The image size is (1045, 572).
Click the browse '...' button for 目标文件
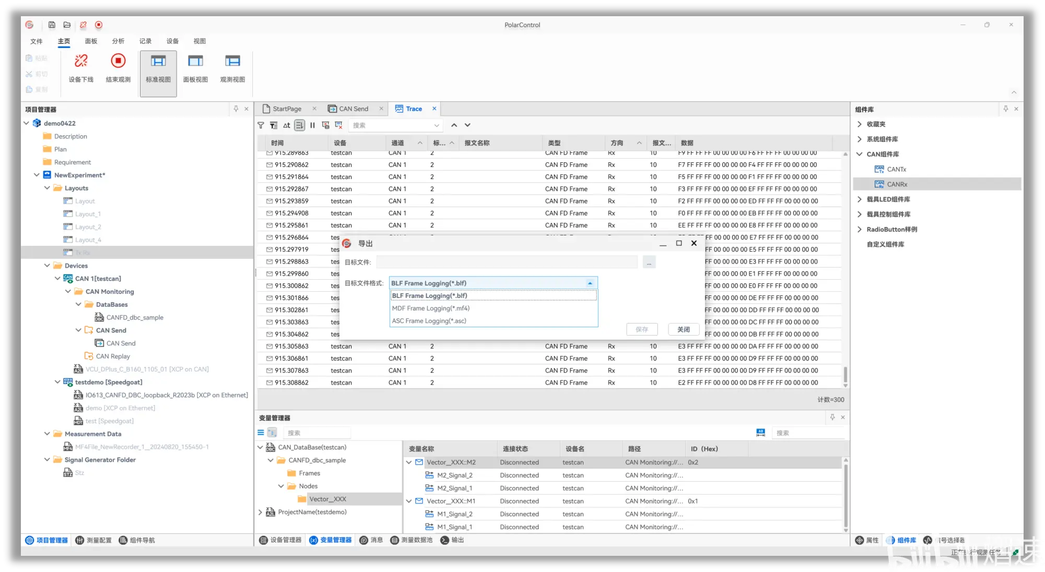pyautogui.click(x=649, y=263)
